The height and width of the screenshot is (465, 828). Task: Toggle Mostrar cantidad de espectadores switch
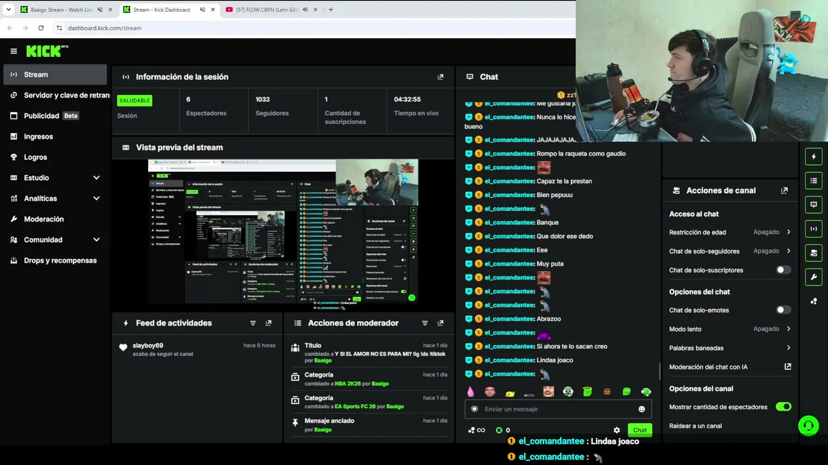[x=783, y=407]
